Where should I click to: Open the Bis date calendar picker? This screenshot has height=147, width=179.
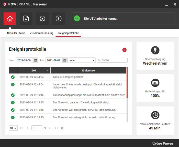tap(65, 60)
